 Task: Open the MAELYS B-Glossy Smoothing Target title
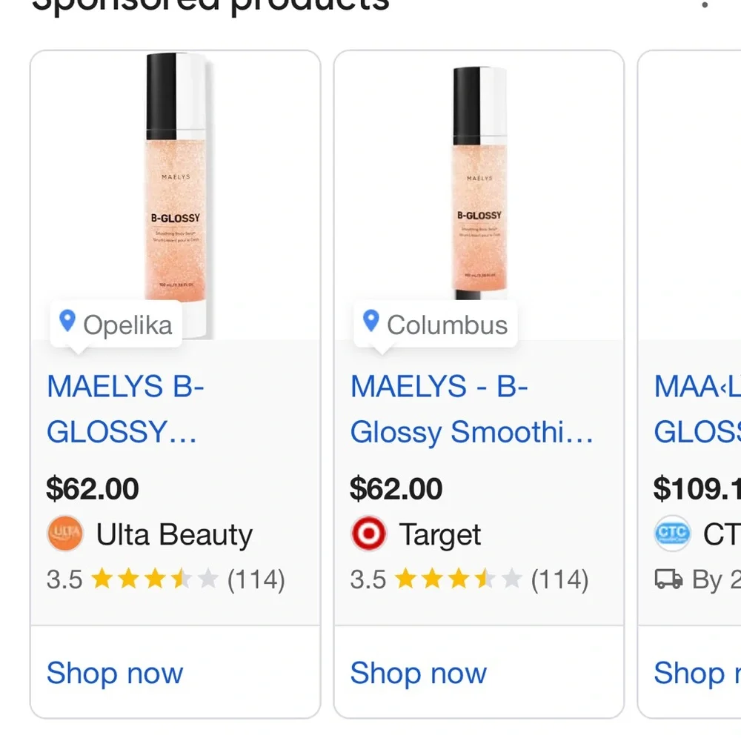click(x=471, y=409)
